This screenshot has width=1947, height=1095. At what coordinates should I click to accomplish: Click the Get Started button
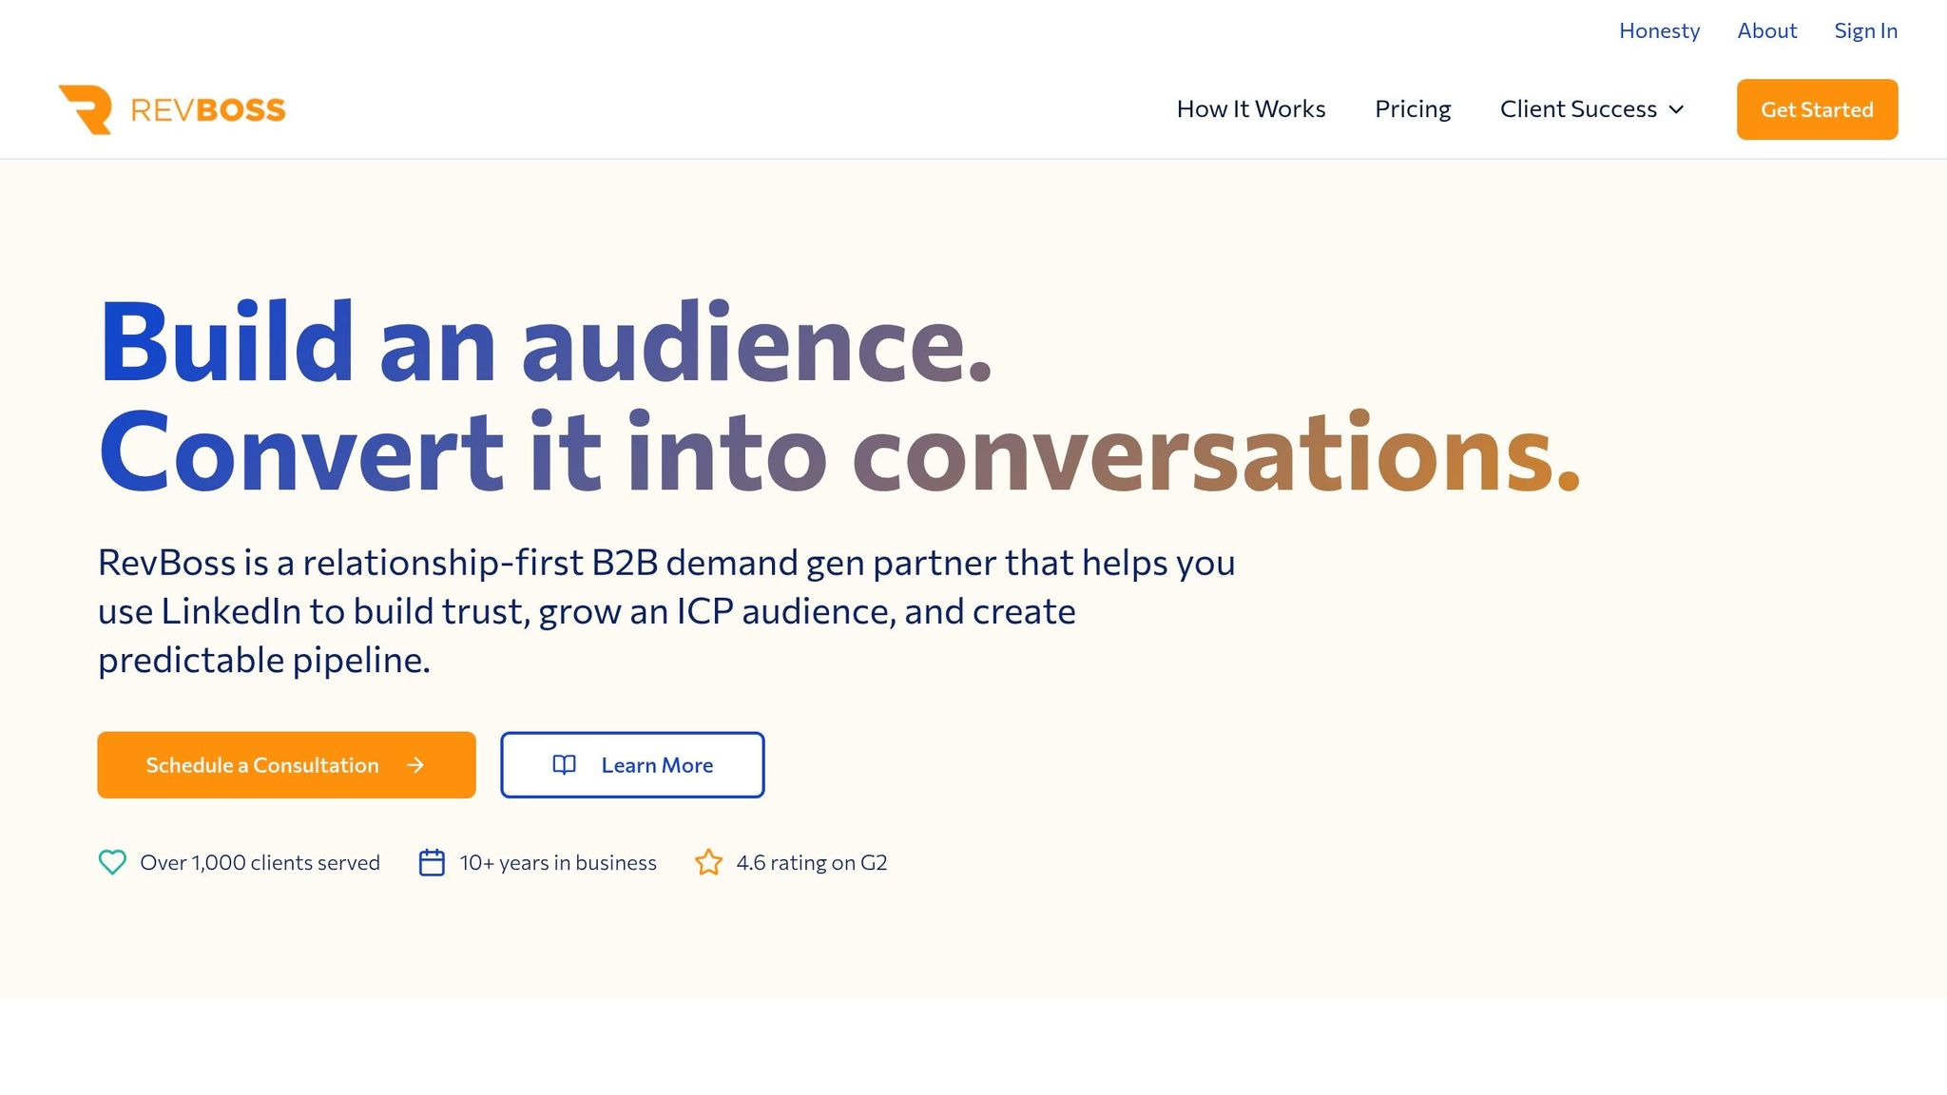(1817, 109)
